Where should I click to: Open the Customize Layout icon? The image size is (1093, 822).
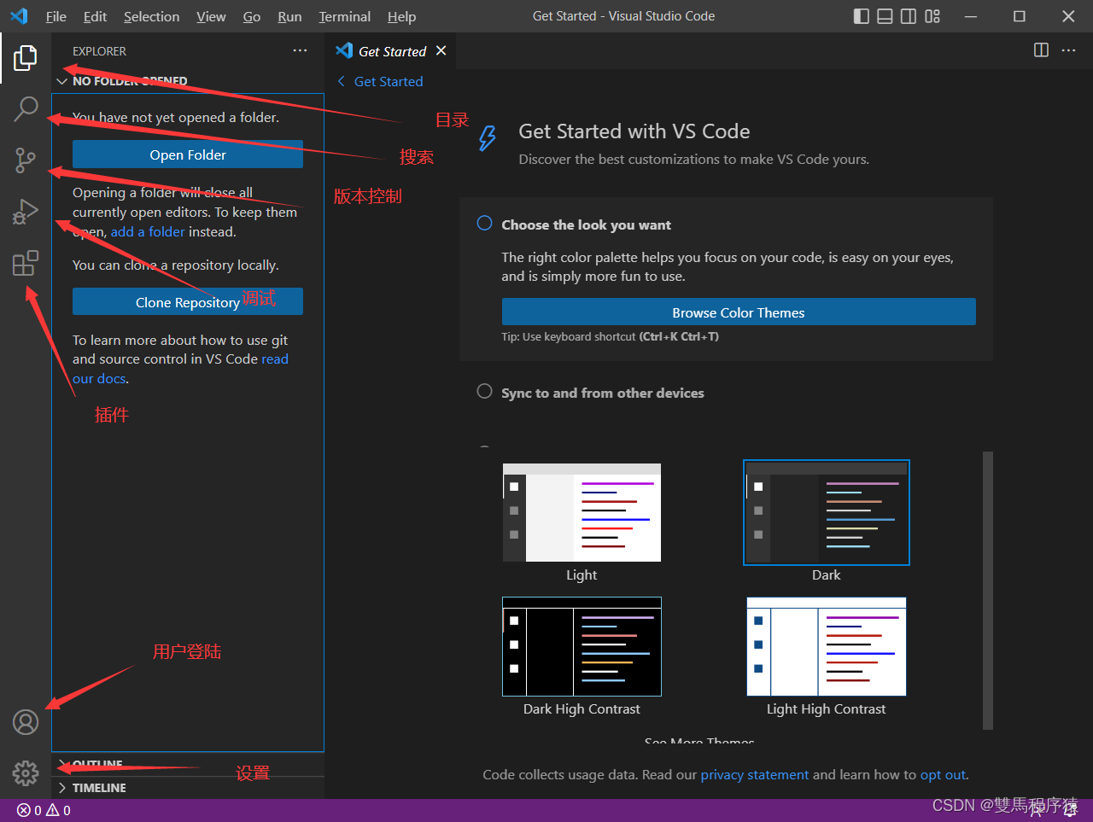point(932,16)
